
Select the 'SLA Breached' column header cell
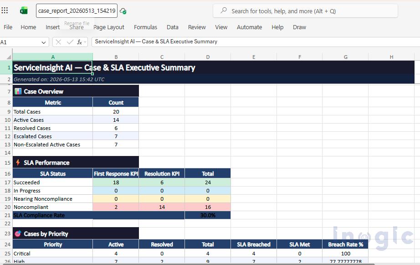click(x=254, y=244)
